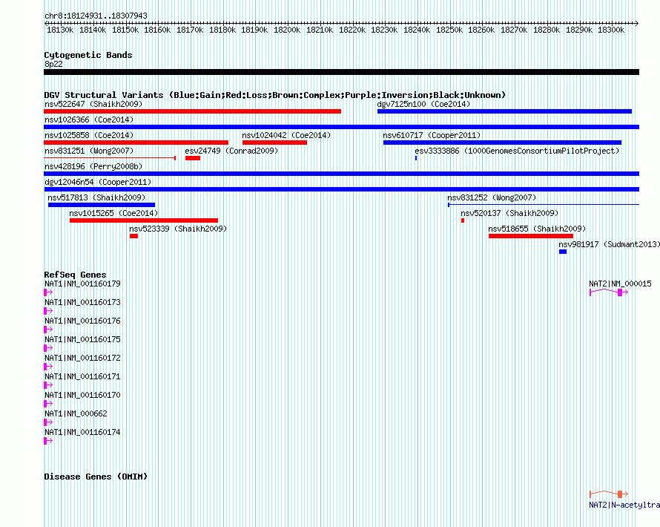Image resolution: width=660 pixels, height=527 pixels.
Task: Click the nsv1026366 blue variant bar
Action: 341,127
